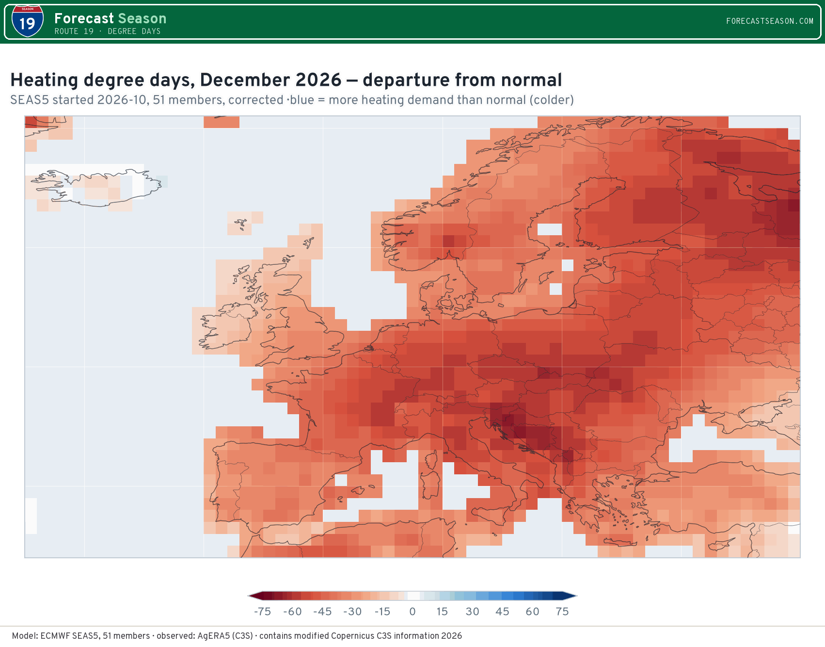Open the Forecast Season site title
Screen dimensions: 825x647
coord(110,18)
